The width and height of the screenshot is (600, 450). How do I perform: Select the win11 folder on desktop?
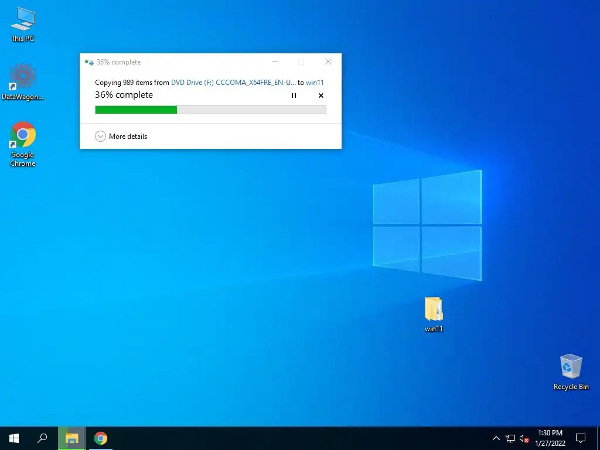pyautogui.click(x=434, y=314)
